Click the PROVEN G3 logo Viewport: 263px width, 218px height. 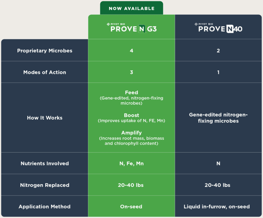pos(131,28)
